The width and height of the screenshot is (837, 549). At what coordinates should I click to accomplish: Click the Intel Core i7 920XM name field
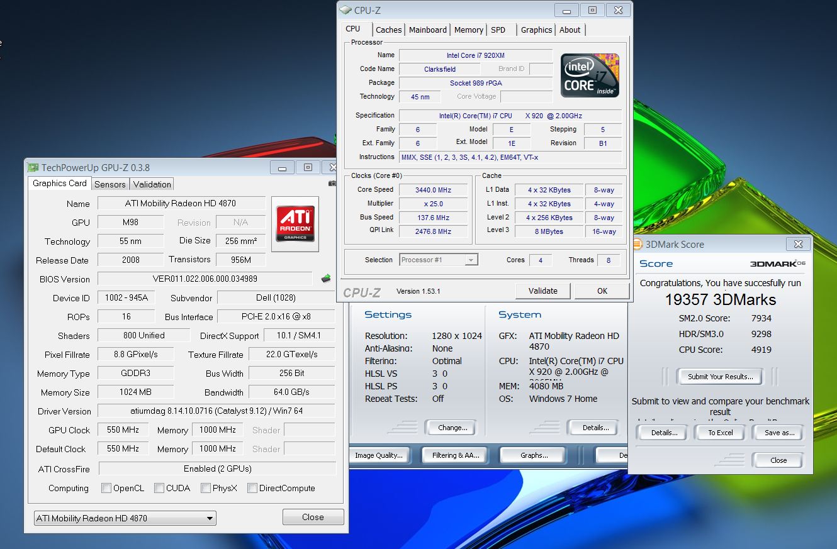[476, 55]
